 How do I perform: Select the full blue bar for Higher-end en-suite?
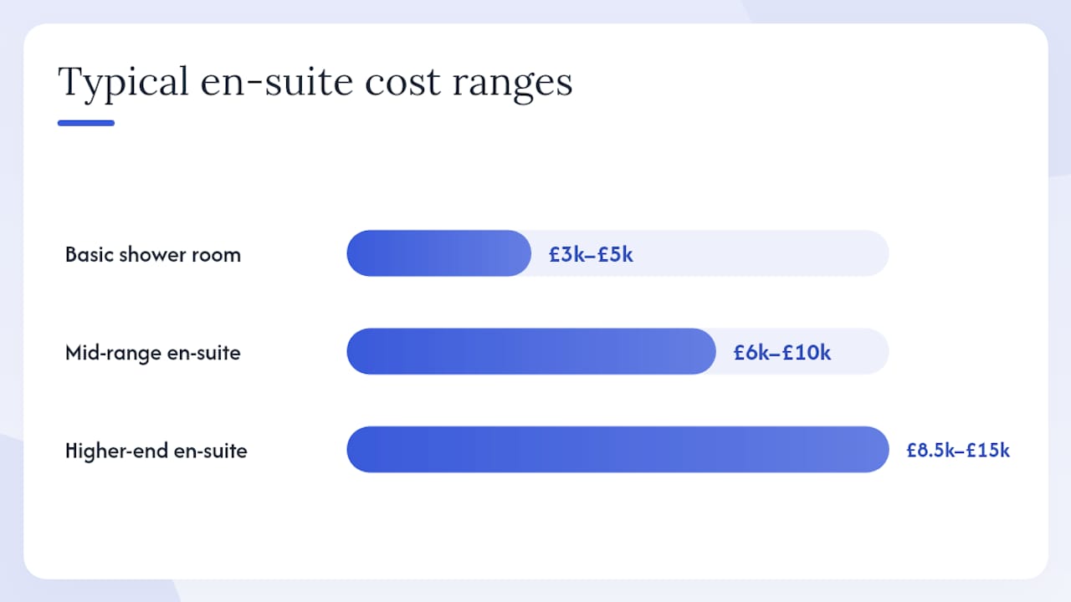pos(617,450)
